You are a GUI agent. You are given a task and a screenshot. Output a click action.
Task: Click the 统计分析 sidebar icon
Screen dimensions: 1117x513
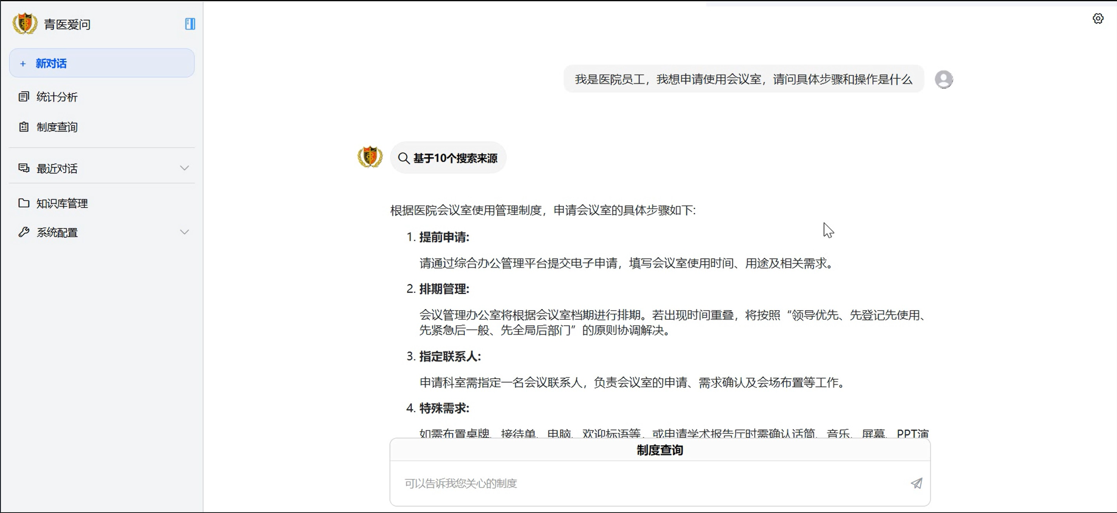click(x=24, y=96)
